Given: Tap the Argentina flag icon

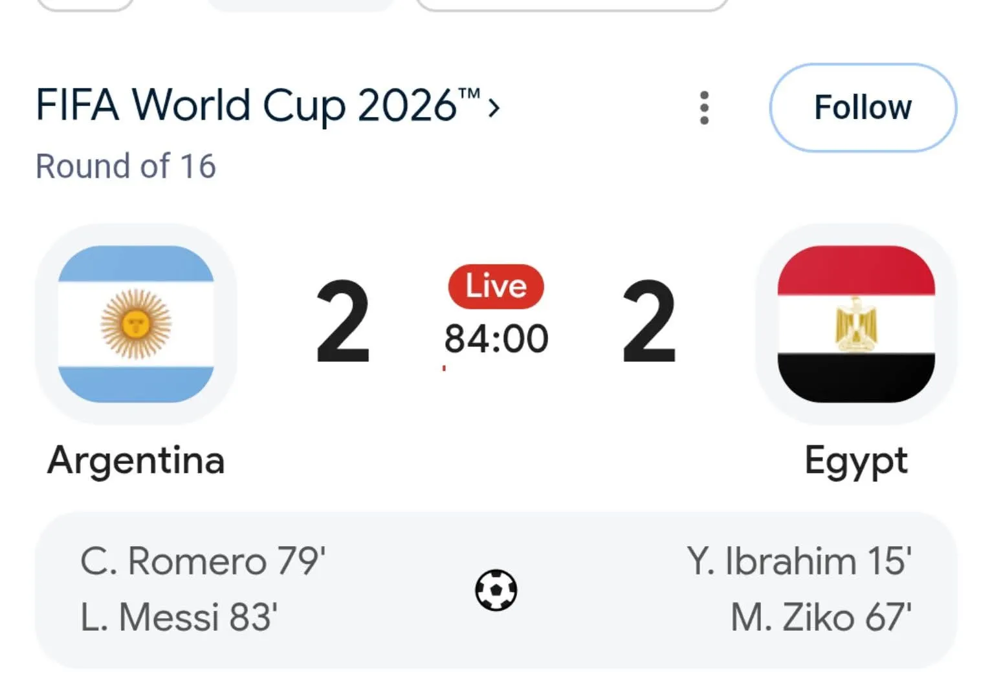Looking at the screenshot, I should (x=136, y=324).
